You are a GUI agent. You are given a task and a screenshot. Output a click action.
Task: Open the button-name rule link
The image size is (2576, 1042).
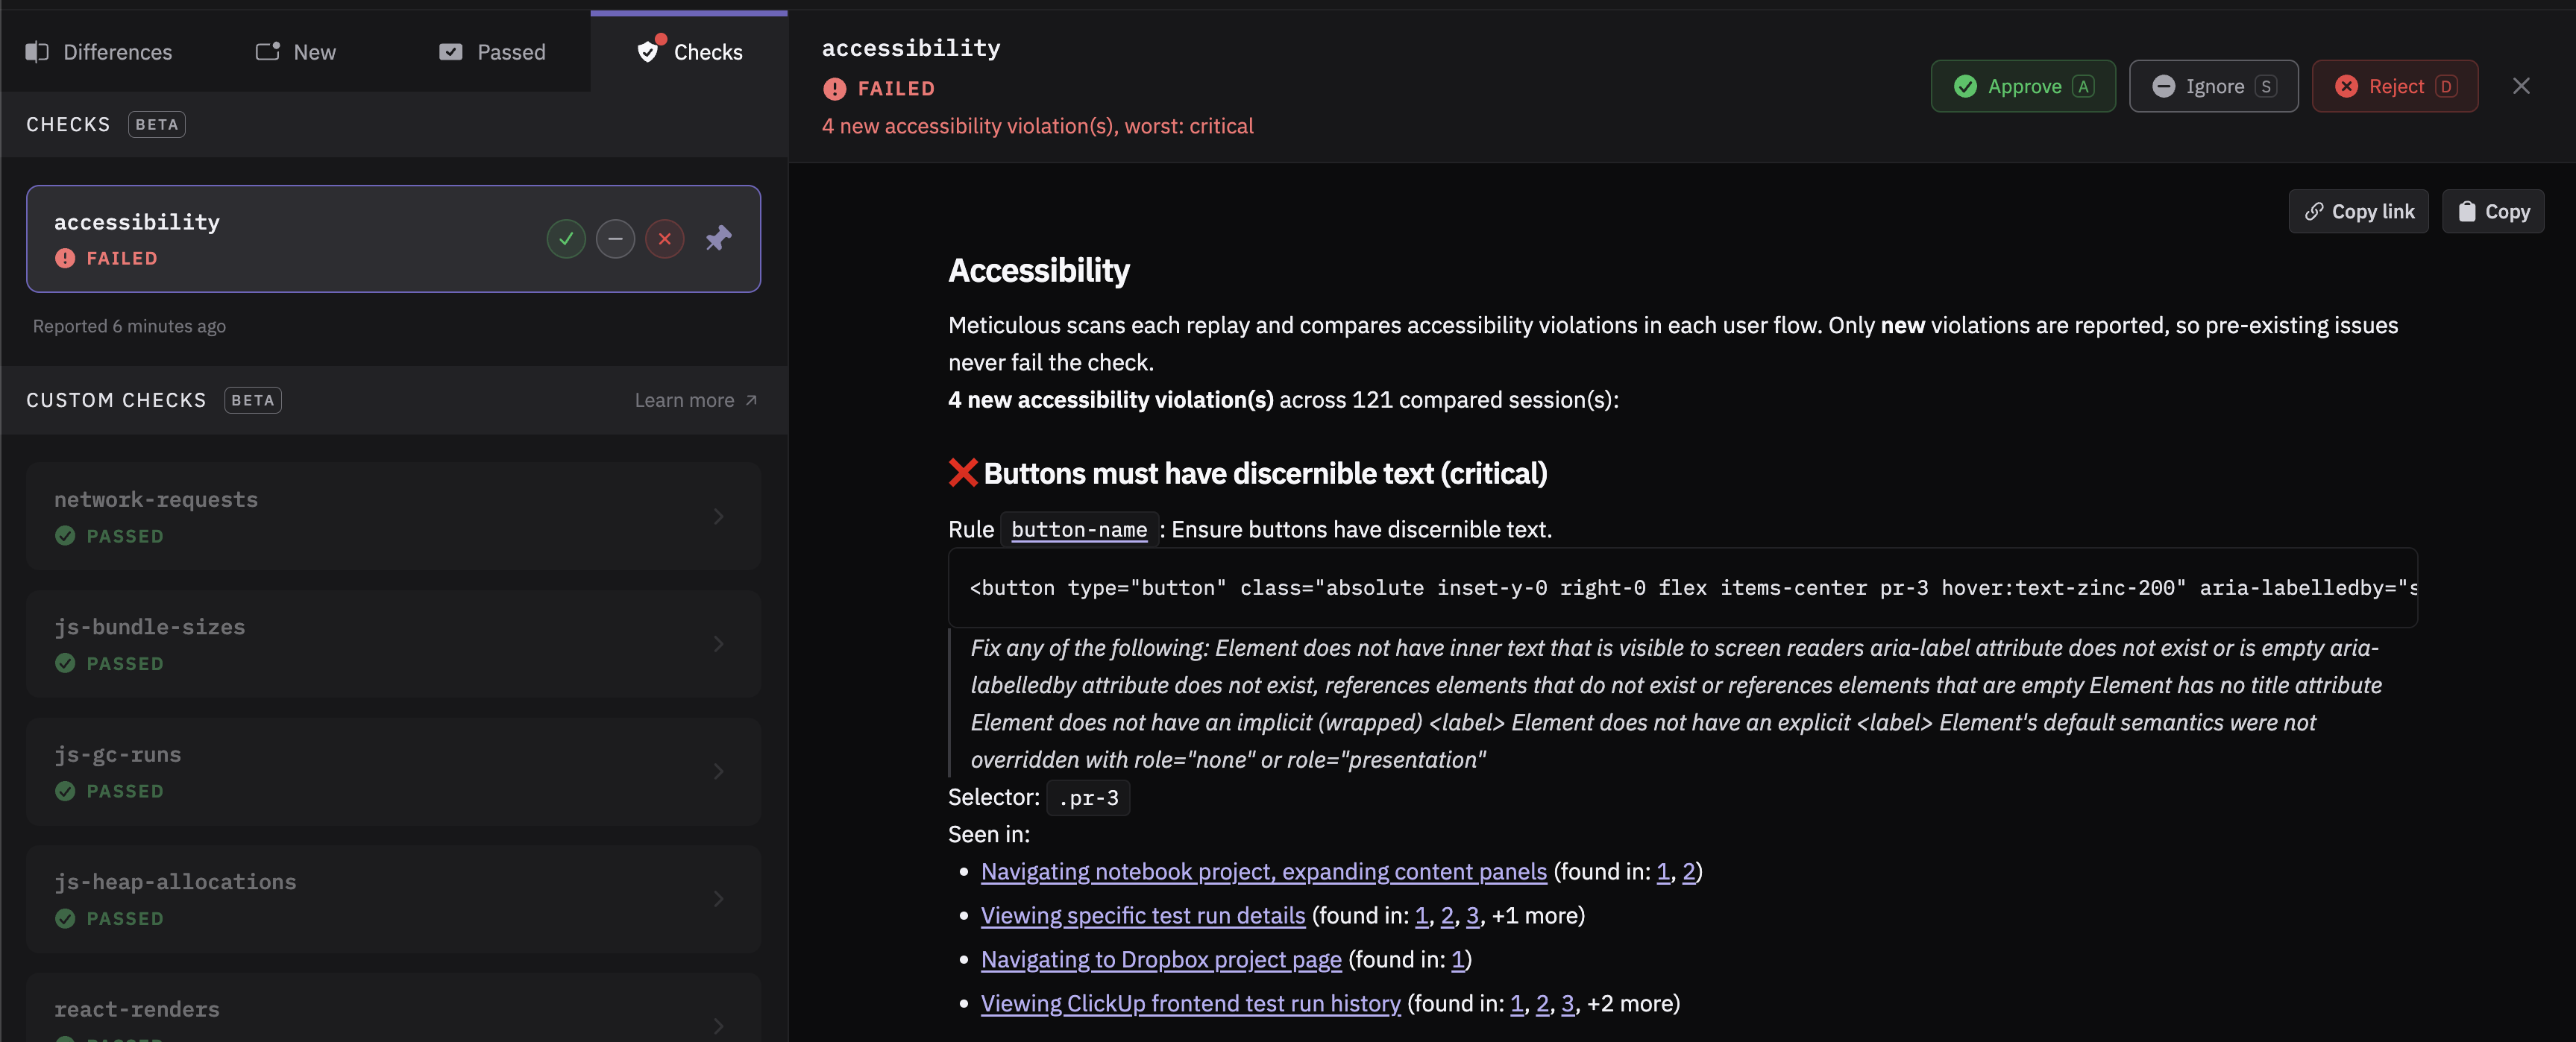coord(1079,529)
